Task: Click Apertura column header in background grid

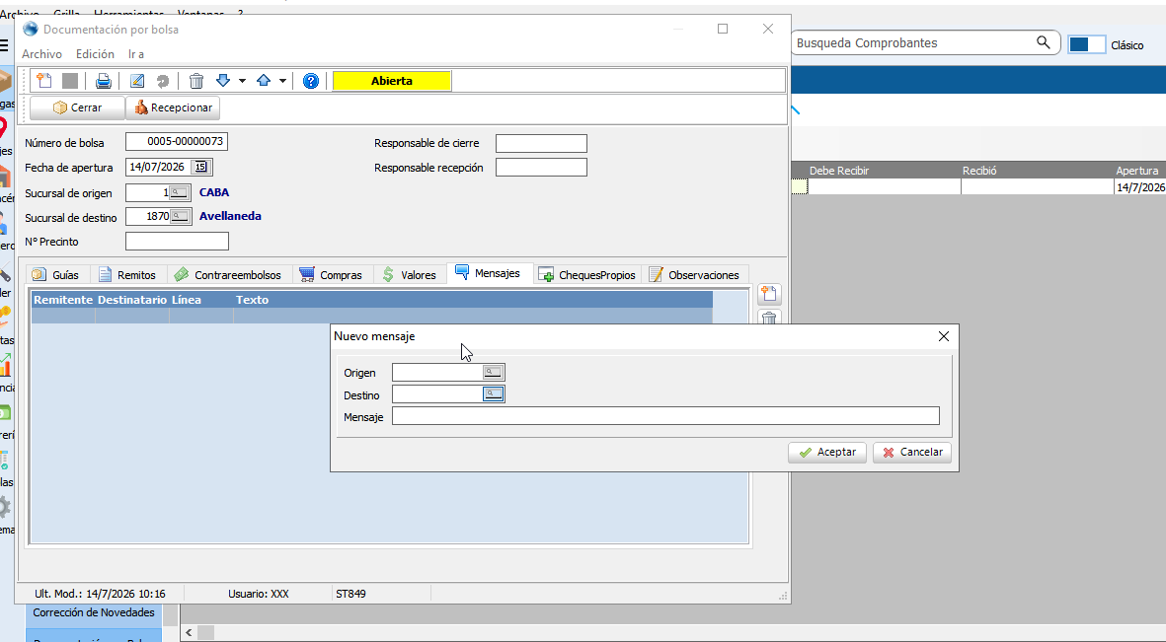Action: (1140, 171)
